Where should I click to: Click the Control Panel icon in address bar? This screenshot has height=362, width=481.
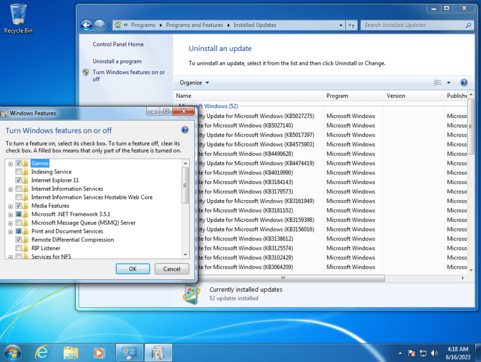tap(117, 25)
